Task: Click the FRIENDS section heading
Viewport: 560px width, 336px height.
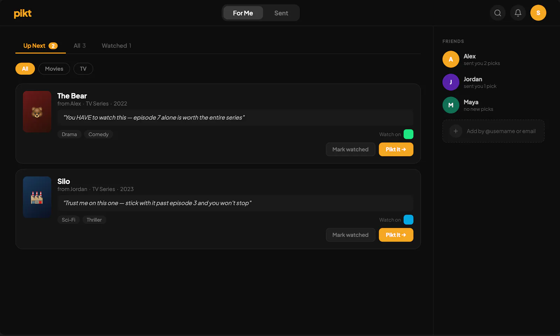Action: [x=453, y=41]
